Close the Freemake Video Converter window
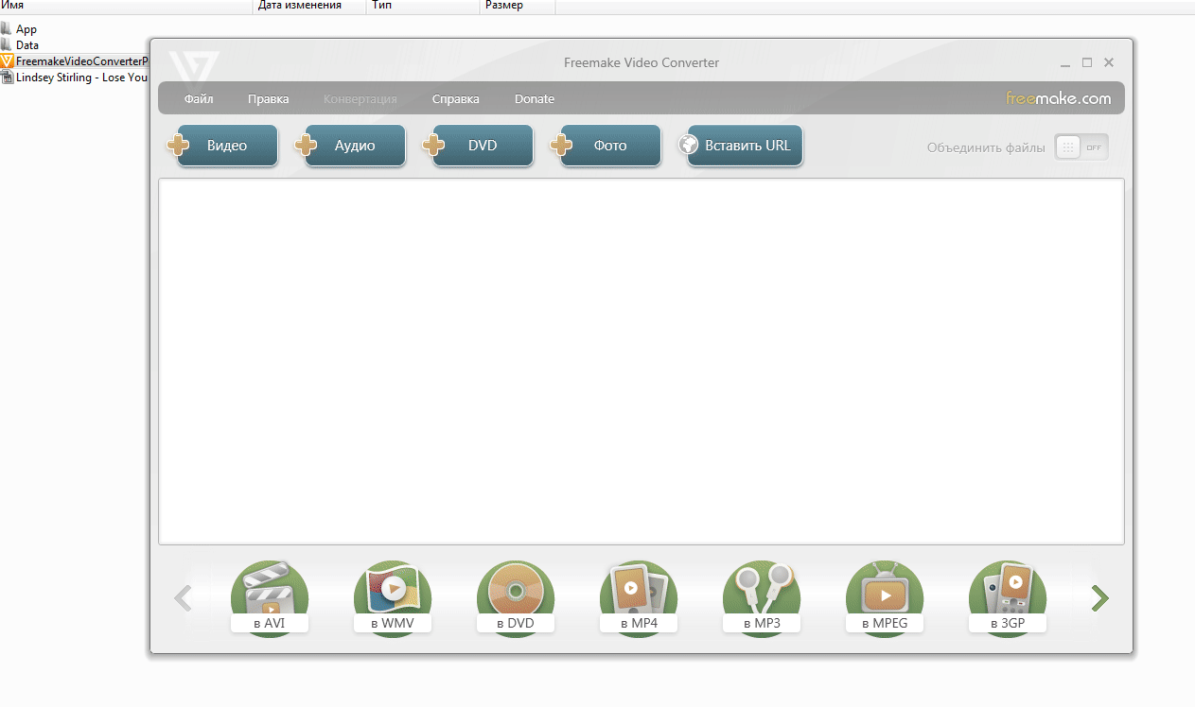The height and width of the screenshot is (707, 1195). [1109, 62]
